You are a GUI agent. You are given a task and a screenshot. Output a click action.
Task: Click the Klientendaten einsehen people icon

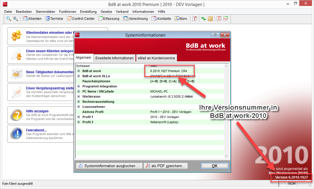coord(16,35)
